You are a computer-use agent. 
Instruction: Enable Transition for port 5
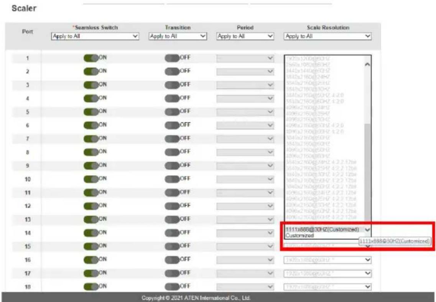[x=172, y=112]
